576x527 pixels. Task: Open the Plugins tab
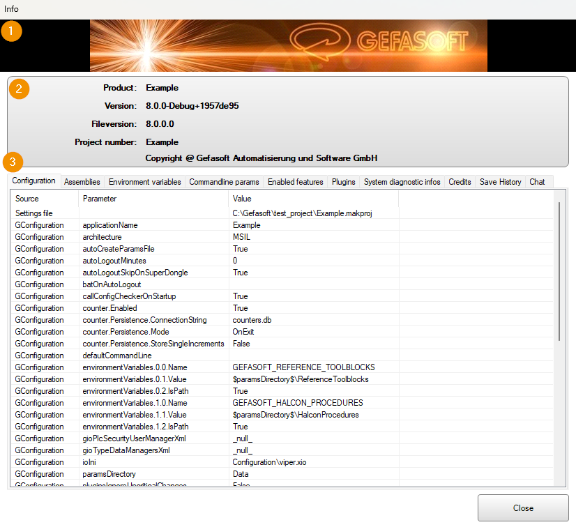(344, 182)
